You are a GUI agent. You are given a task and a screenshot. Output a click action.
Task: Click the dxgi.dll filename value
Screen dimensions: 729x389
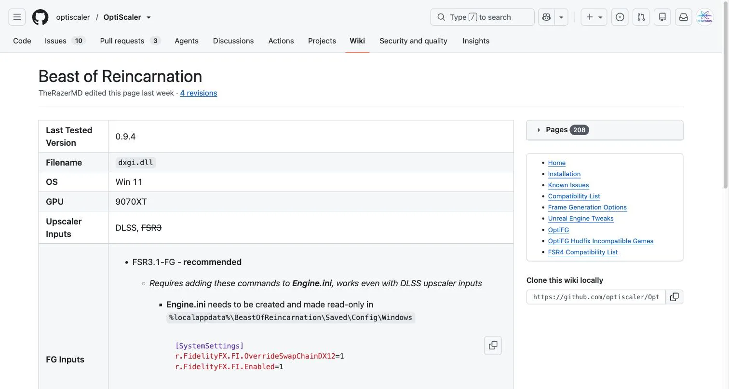point(135,163)
